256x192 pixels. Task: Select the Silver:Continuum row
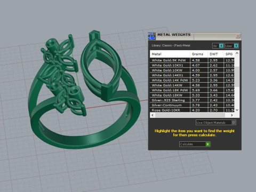(x=192, y=105)
